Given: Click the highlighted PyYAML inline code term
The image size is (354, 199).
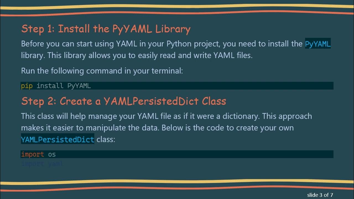Looking at the screenshot, I should (318, 44).
